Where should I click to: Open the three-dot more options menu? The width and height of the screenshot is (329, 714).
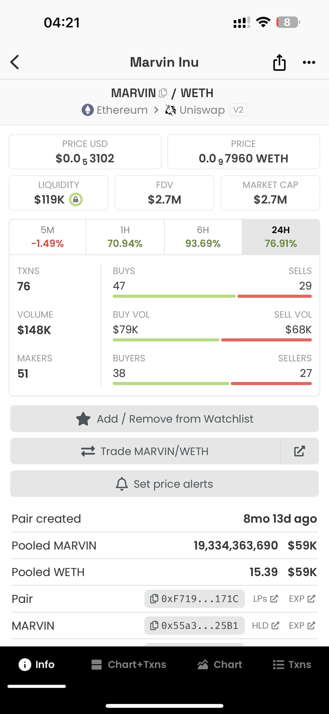click(309, 62)
